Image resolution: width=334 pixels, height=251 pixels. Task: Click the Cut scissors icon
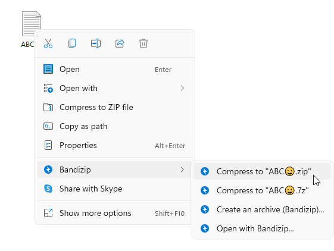point(48,43)
